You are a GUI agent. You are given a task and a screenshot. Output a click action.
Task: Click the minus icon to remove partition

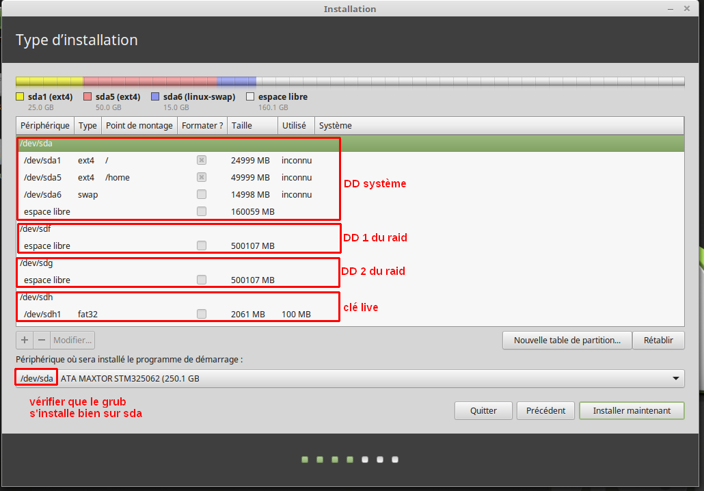42,340
